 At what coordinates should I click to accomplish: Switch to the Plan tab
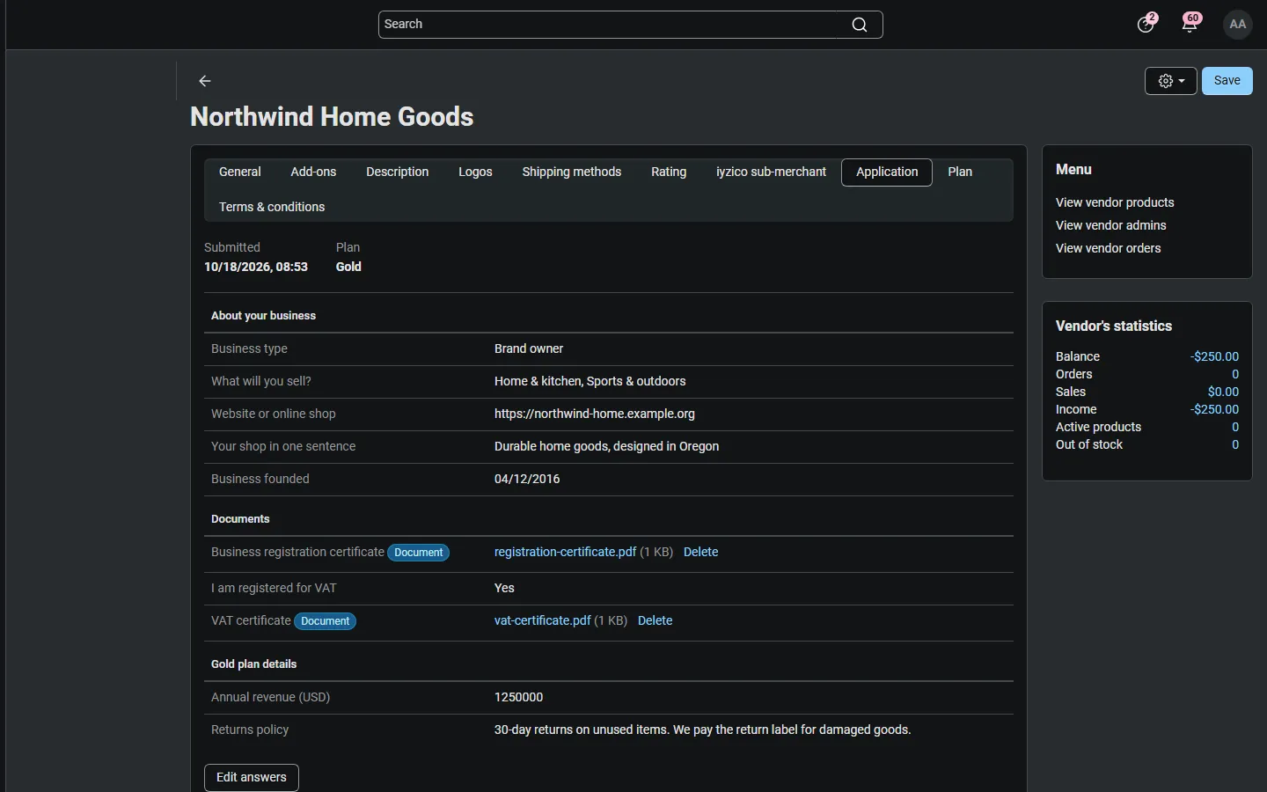960,172
